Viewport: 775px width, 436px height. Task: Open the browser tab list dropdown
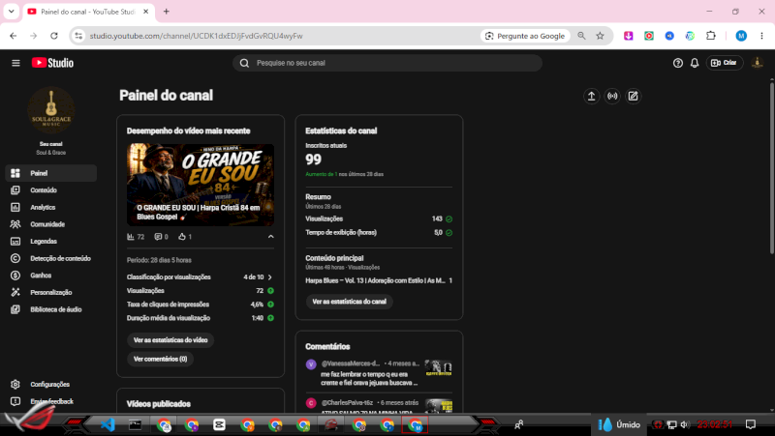coord(11,11)
